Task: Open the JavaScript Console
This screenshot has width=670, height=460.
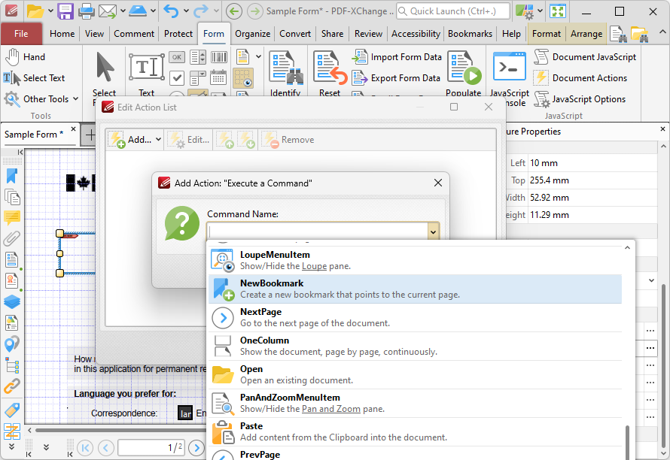Action: pos(509,67)
